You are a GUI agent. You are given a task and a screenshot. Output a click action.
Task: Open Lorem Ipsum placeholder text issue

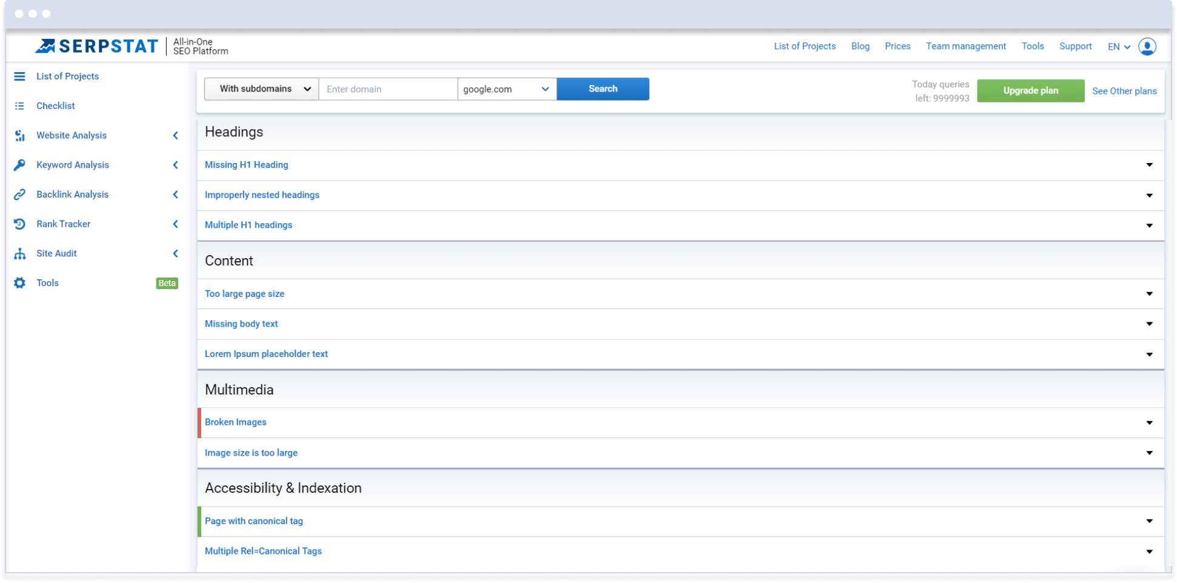(x=266, y=355)
